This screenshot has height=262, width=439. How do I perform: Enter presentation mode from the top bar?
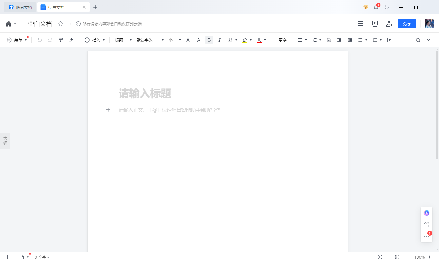(x=375, y=24)
